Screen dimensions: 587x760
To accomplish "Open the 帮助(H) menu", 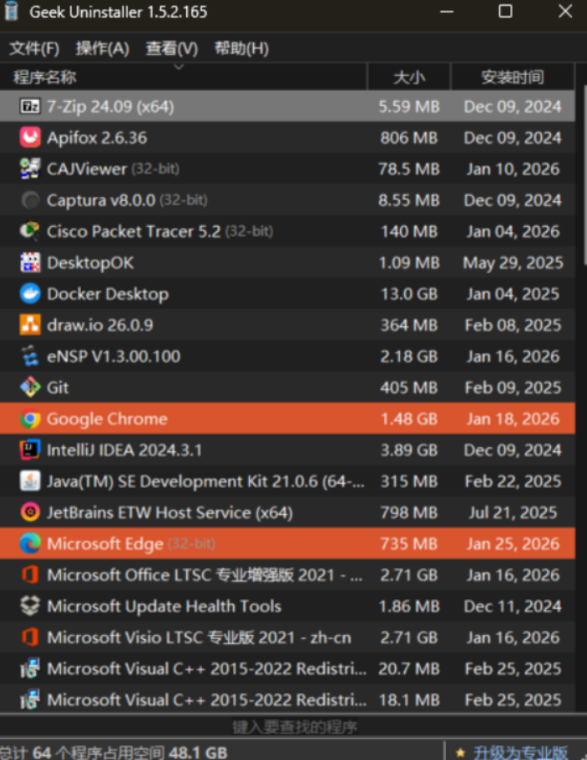I will pos(241,48).
